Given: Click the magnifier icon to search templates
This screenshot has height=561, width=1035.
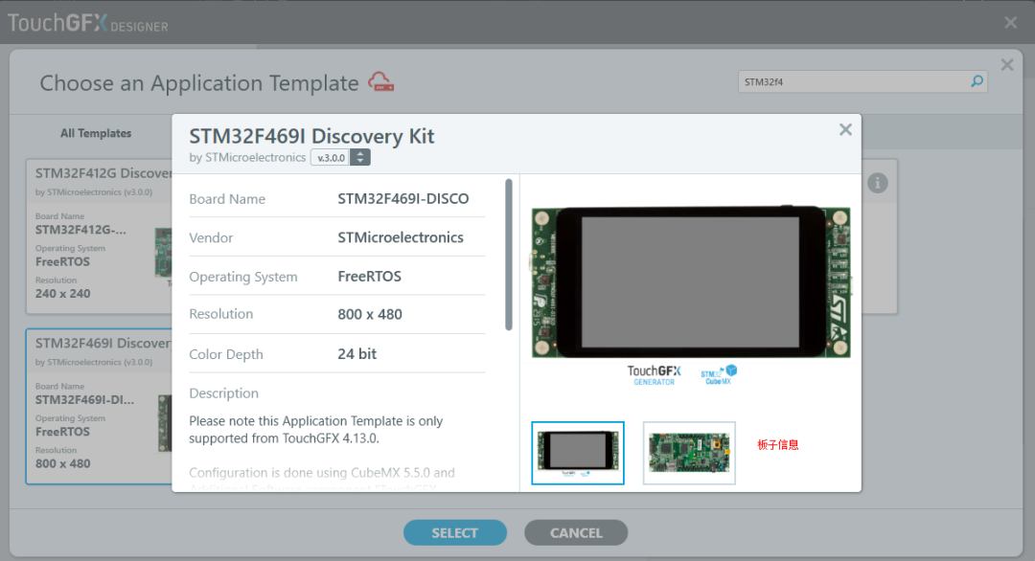Looking at the screenshot, I should click(x=977, y=81).
